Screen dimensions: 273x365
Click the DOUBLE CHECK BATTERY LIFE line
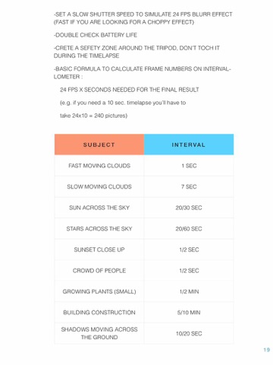[x=96, y=35]
